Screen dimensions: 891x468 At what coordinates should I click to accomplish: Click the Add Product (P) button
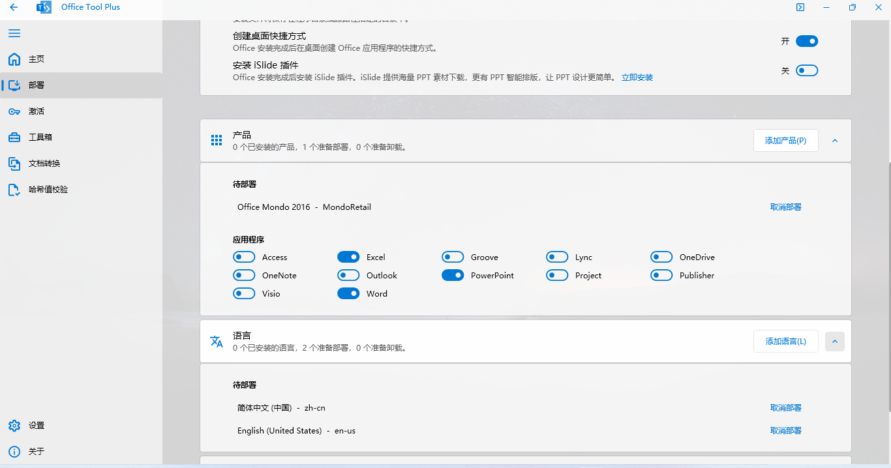point(785,141)
